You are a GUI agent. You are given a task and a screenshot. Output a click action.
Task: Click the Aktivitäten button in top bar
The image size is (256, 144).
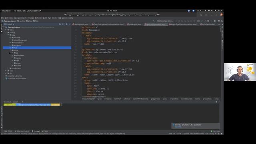(6, 11)
